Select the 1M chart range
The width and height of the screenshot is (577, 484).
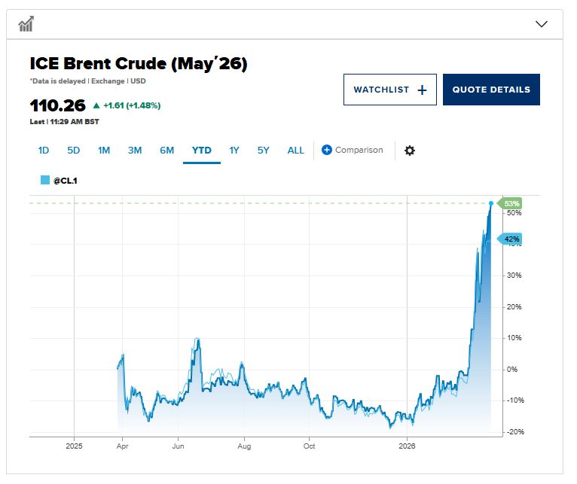[104, 151]
